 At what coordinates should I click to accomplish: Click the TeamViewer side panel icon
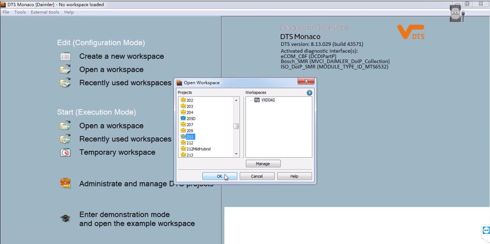pyautogui.click(x=486, y=230)
